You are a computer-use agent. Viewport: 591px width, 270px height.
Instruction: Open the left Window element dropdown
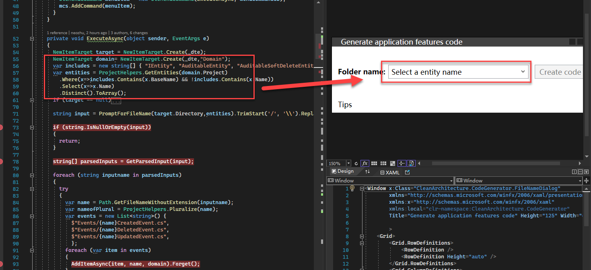tap(390, 181)
